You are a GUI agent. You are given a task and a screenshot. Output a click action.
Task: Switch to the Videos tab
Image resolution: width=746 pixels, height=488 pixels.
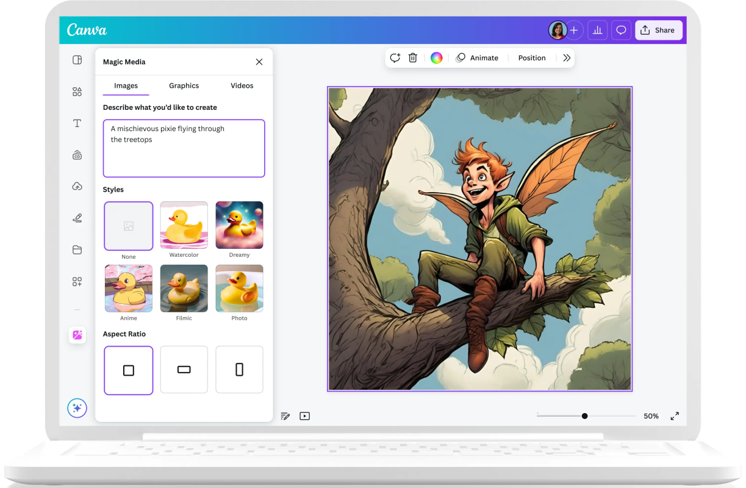[242, 86]
